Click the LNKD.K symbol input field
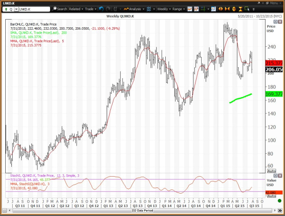 [34, 9]
